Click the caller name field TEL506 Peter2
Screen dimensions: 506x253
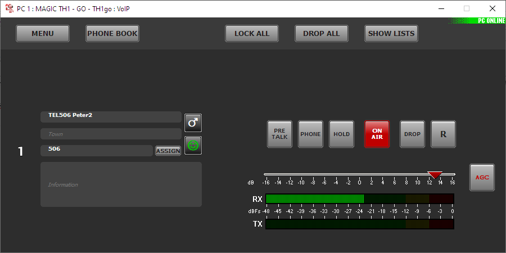(x=111, y=116)
